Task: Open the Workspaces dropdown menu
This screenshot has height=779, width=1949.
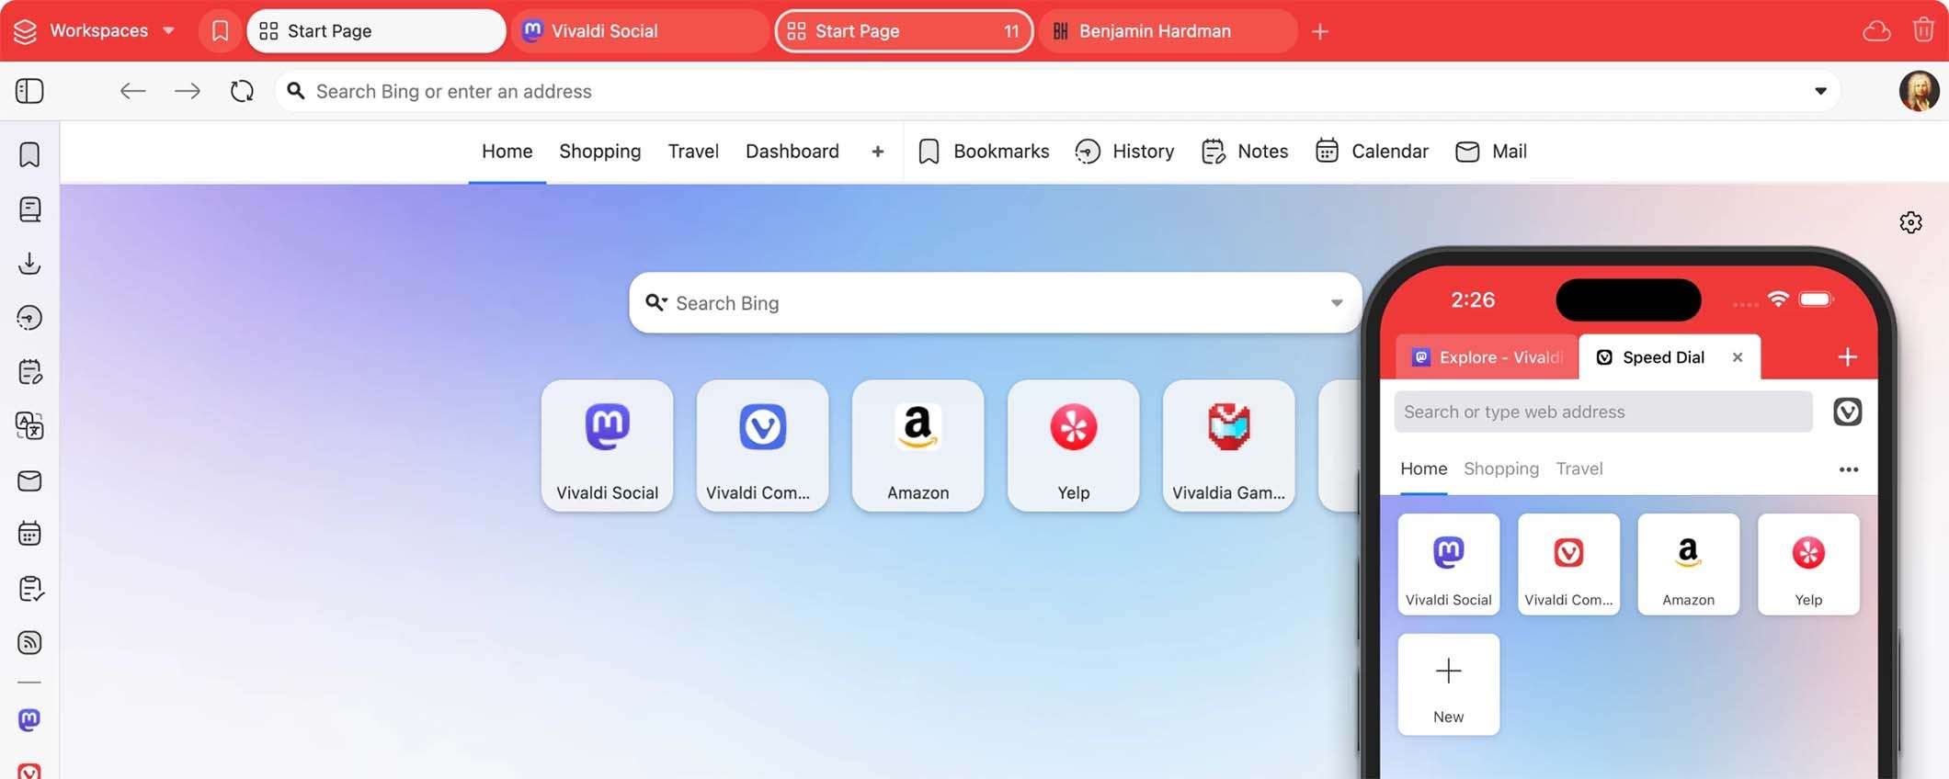Action: (x=95, y=30)
